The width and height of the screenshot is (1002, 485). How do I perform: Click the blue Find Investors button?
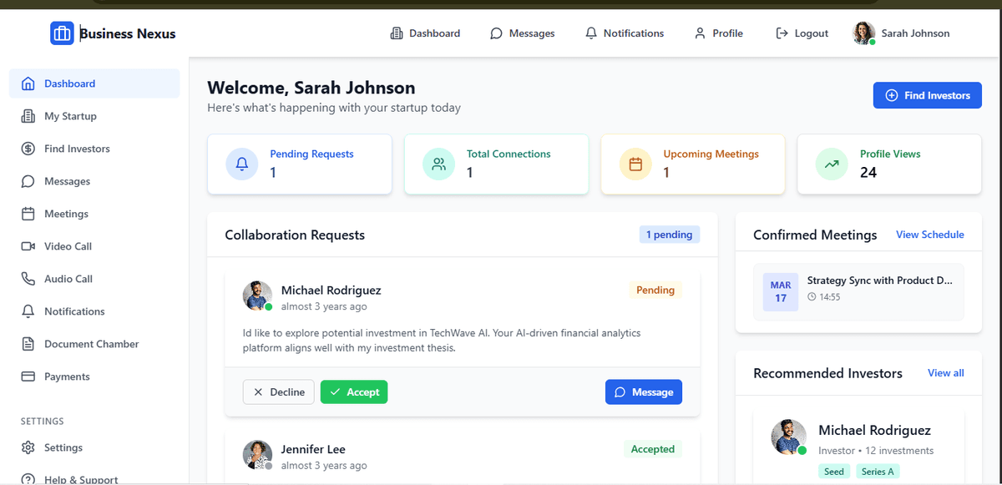click(927, 95)
